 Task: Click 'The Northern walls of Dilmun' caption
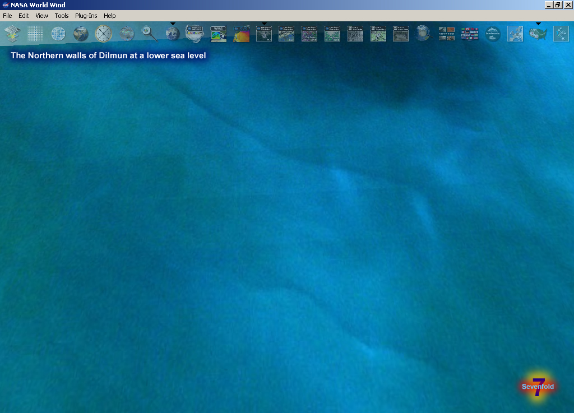coord(108,55)
